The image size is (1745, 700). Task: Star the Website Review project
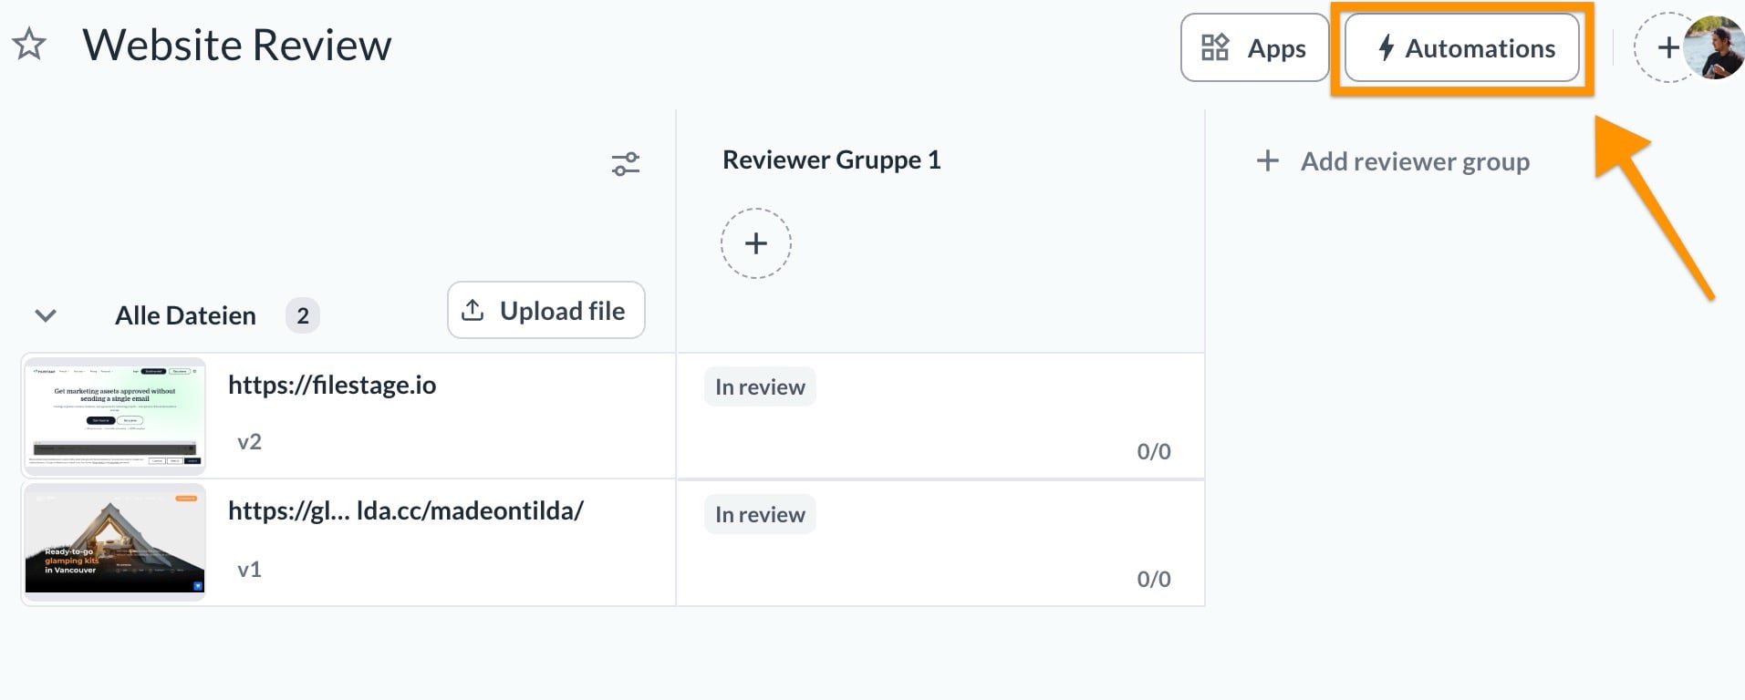[x=30, y=45]
